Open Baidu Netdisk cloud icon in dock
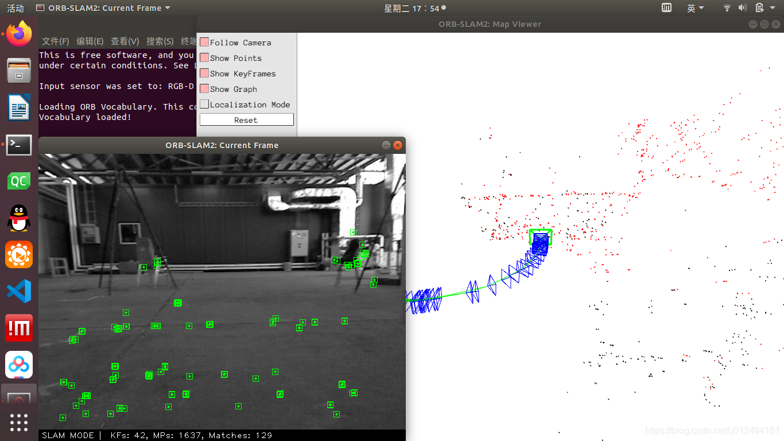The height and width of the screenshot is (441, 784). point(19,365)
